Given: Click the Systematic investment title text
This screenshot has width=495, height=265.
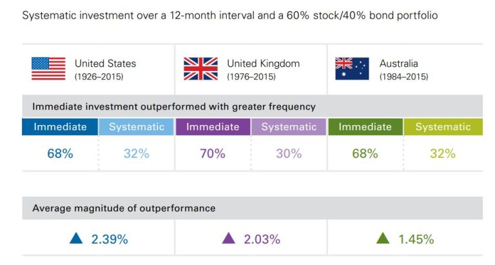Looking at the screenshot, I should [x=230, y=15].
